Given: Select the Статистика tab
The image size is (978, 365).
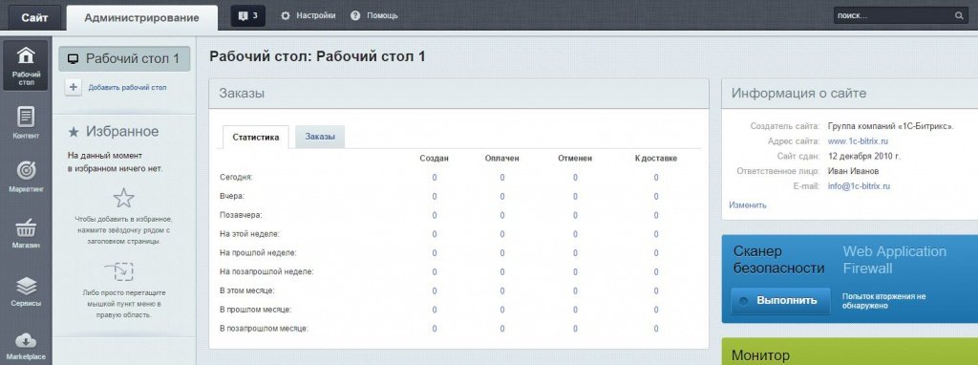Looking at the screenshot, I should coord(255,138).
